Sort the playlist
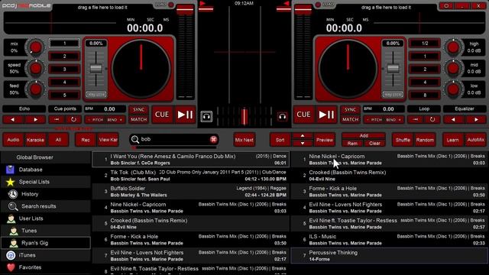489x275 pixels. coord(280,140)
